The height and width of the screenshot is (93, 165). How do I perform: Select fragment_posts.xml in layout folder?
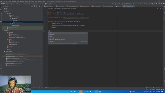point(14,43)
